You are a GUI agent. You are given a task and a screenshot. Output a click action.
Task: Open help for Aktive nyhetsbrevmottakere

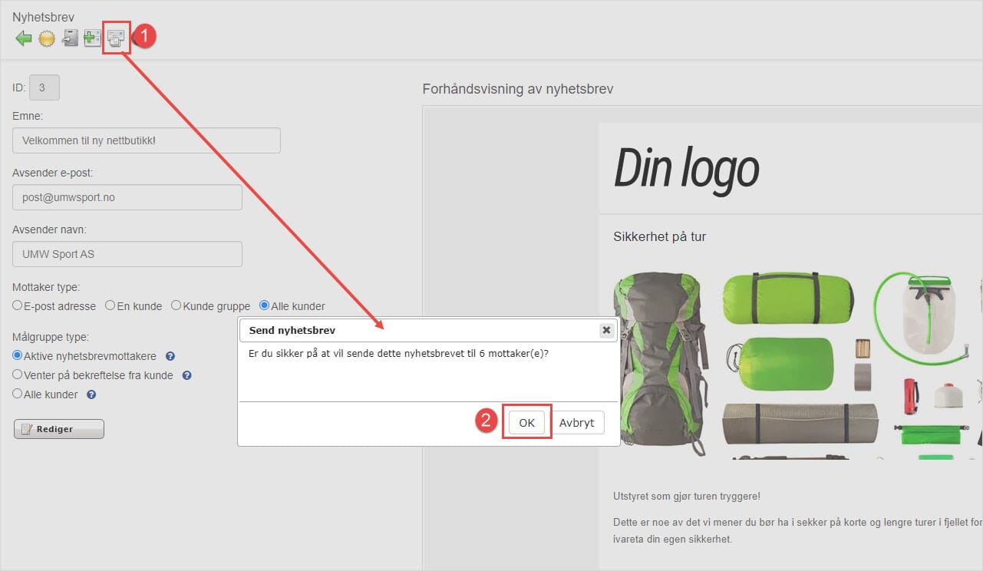point(170,356)
